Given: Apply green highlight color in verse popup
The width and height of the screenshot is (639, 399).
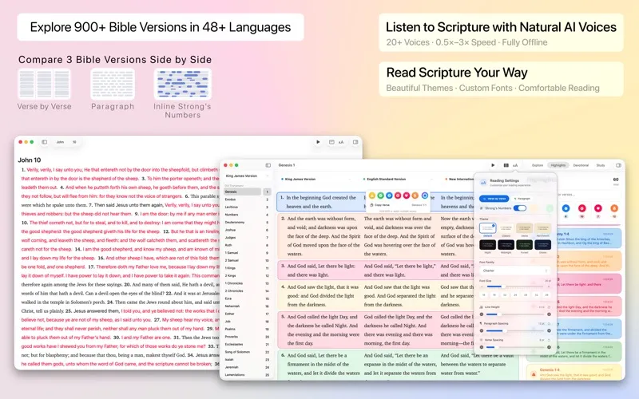Looking at the screenshot, I should (380, 196).
